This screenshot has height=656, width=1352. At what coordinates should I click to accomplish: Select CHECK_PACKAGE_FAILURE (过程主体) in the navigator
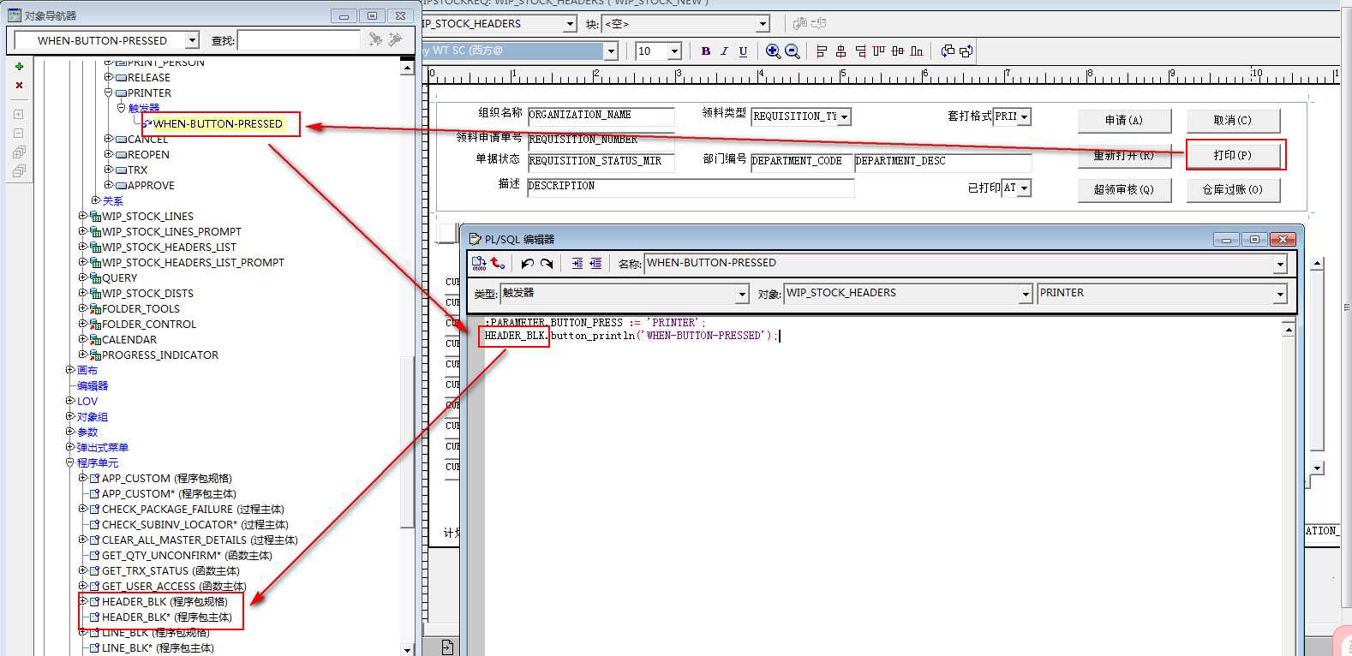click(193, 509)
